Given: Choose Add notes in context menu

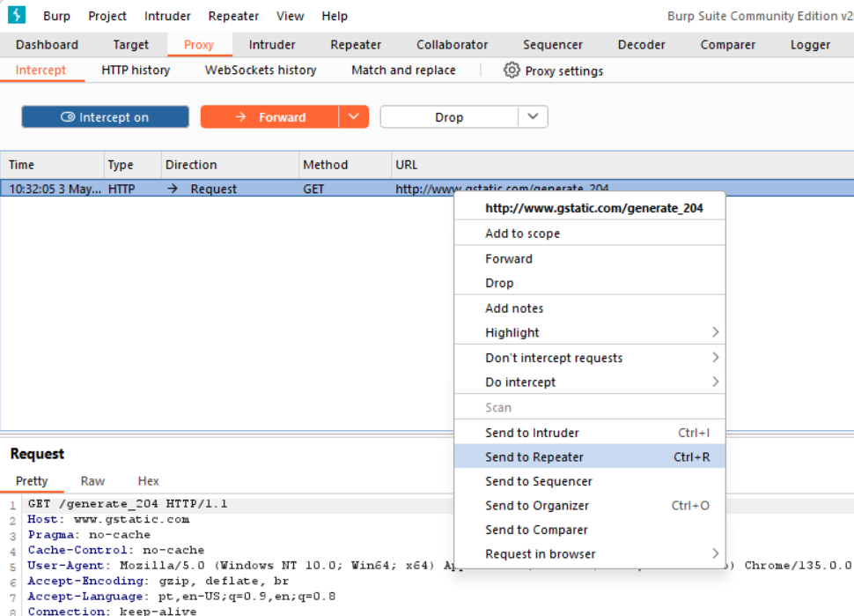Looking at the screenshot, I should pos(590,308).
